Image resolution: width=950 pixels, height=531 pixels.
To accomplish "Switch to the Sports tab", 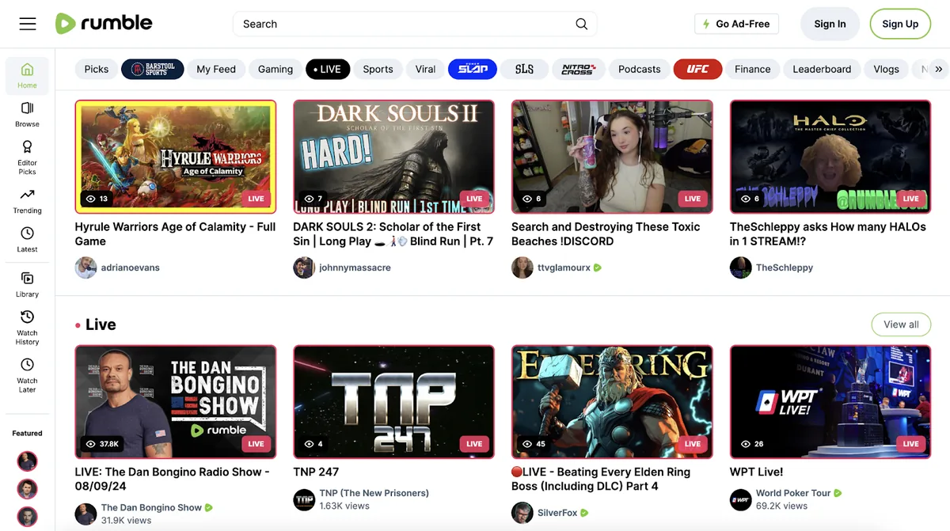I will click(x=378, y=69).
